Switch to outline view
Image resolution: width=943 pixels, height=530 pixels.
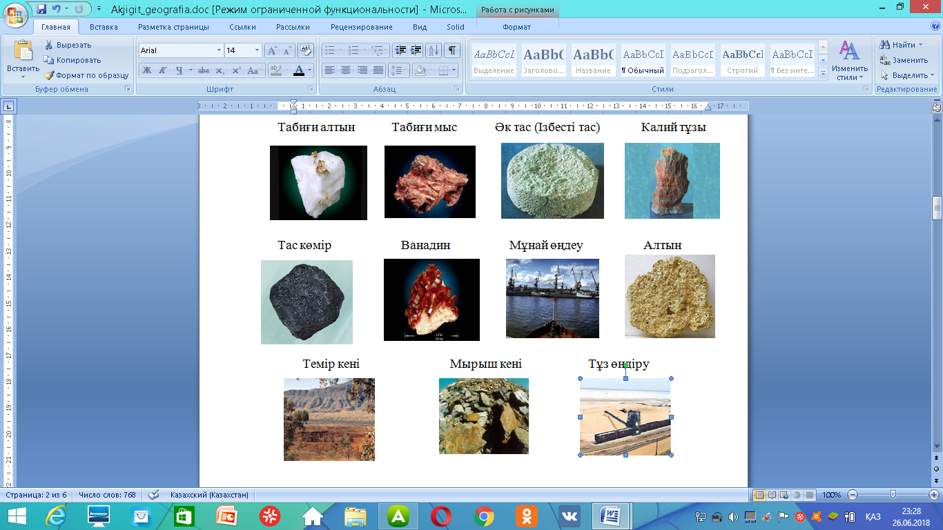(797, 495)
